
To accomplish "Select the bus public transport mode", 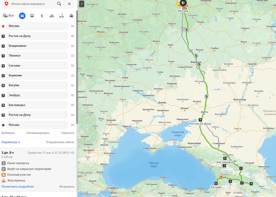I will (x=32, y=16).
